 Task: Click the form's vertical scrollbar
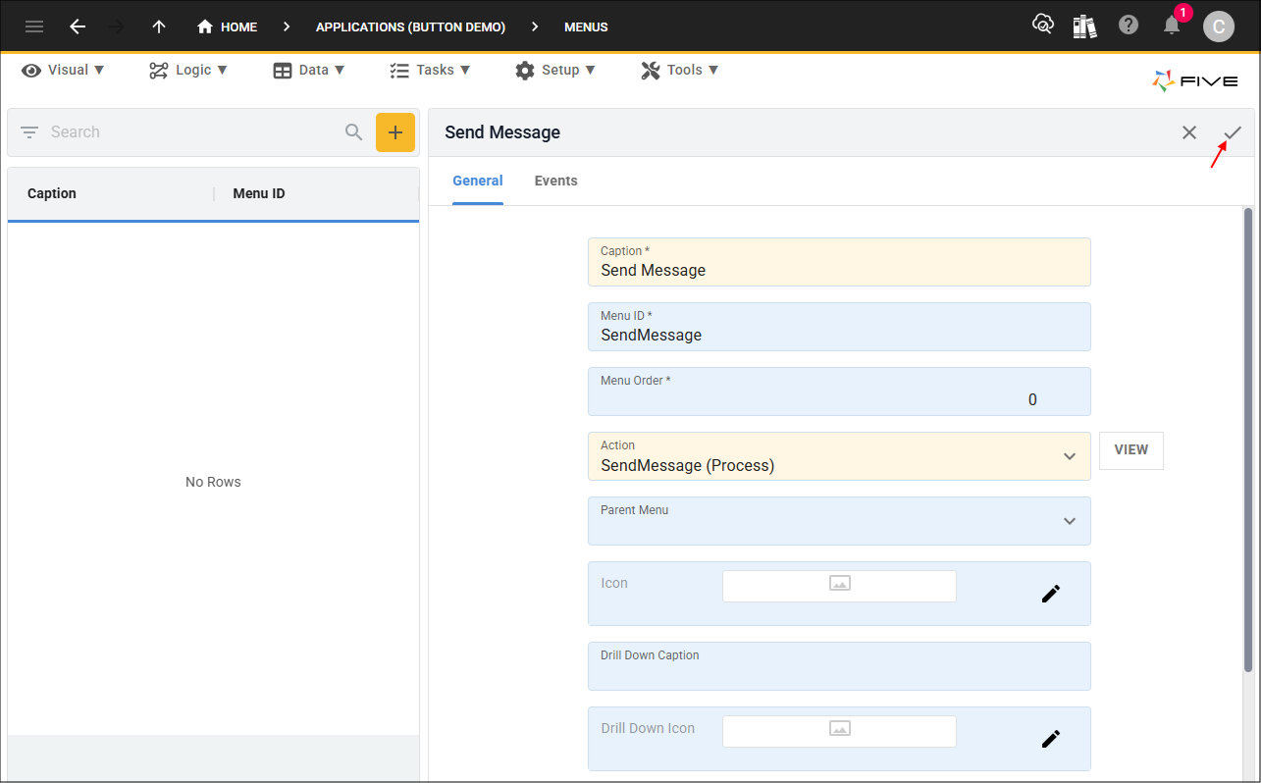1248,440
